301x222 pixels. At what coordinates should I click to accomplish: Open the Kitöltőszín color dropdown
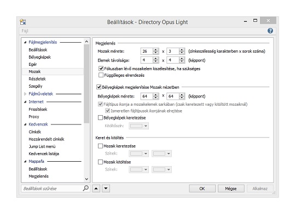[139, 126]
